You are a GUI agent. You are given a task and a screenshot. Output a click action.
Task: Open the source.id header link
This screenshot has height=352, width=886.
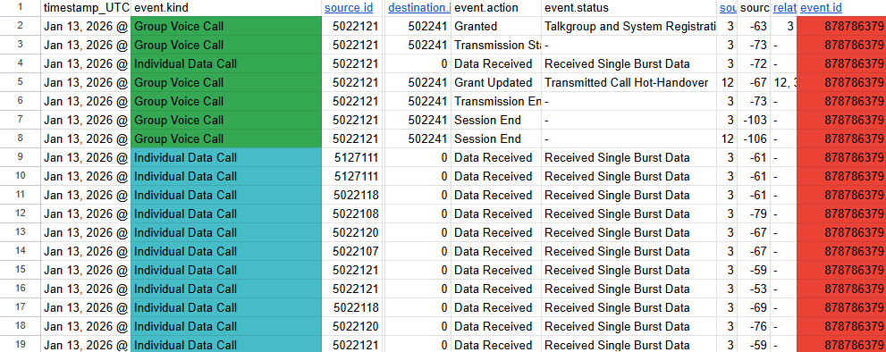pos(349,8)
